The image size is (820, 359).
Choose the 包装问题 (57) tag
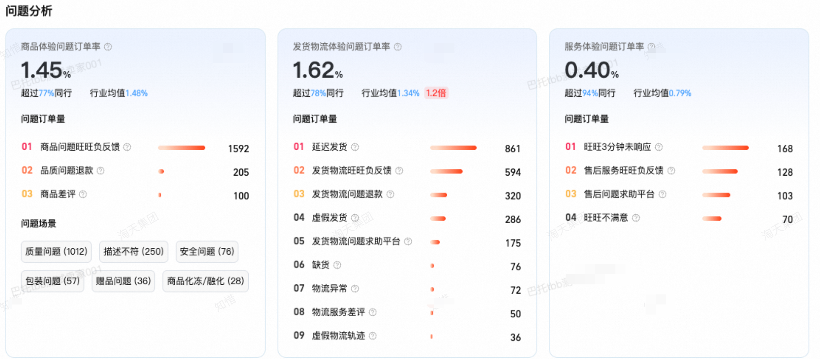pos(53,281)
